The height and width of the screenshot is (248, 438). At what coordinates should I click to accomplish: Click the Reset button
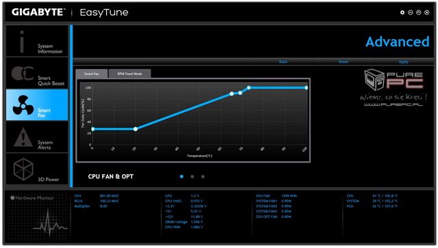344,61
